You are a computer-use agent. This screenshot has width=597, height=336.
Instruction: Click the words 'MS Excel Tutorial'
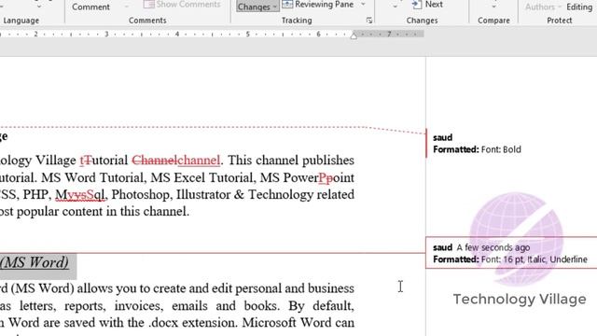click(x=204, y=178)
